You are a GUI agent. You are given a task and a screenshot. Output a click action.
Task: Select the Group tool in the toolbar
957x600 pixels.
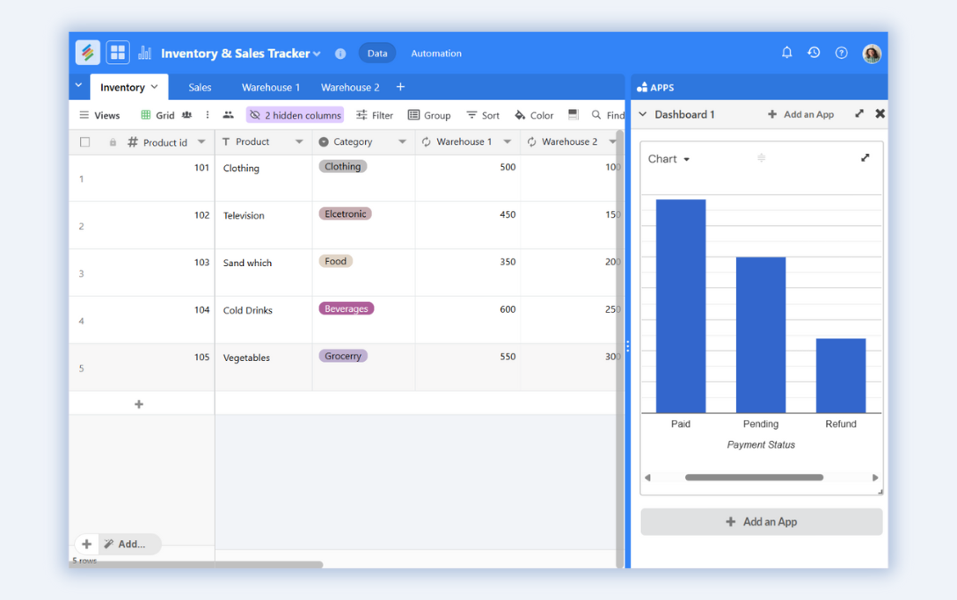tap(429, 114)
